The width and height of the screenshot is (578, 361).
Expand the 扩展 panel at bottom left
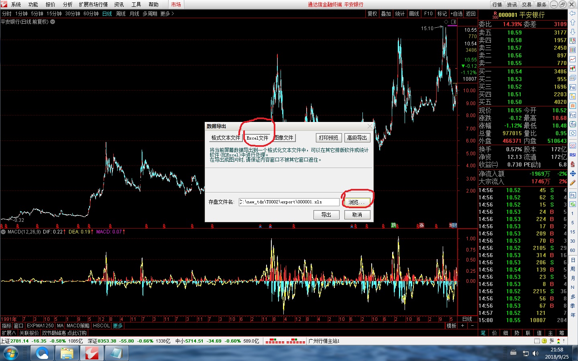click(x=9, y=333)
